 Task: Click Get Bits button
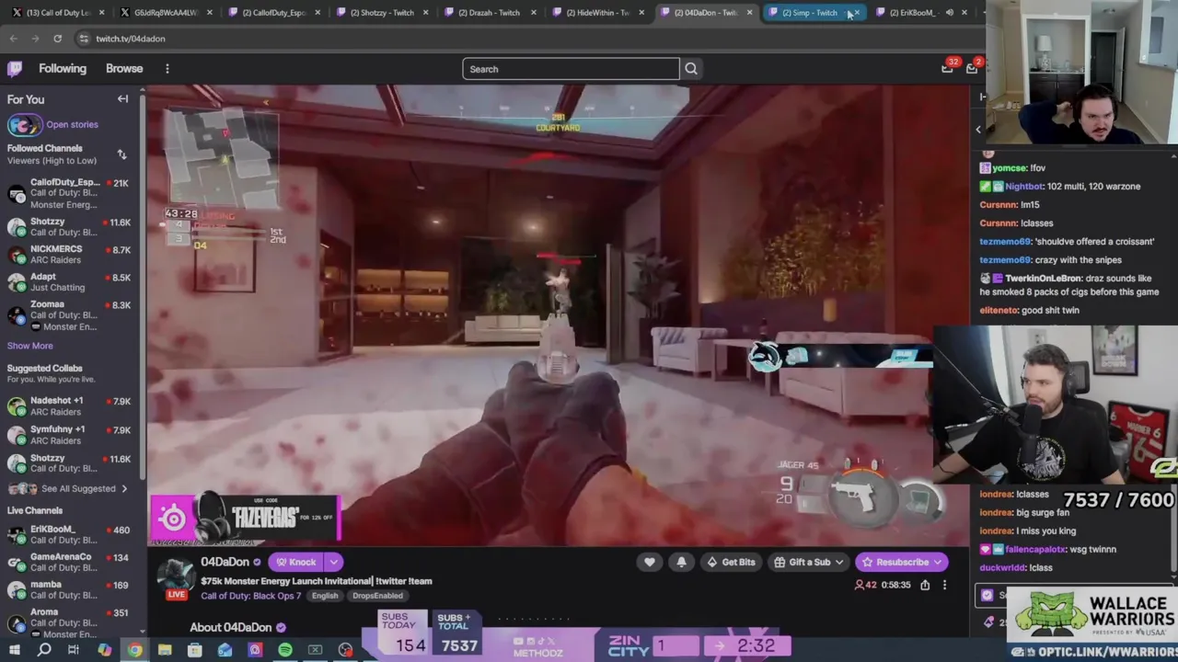click(732, 562)
